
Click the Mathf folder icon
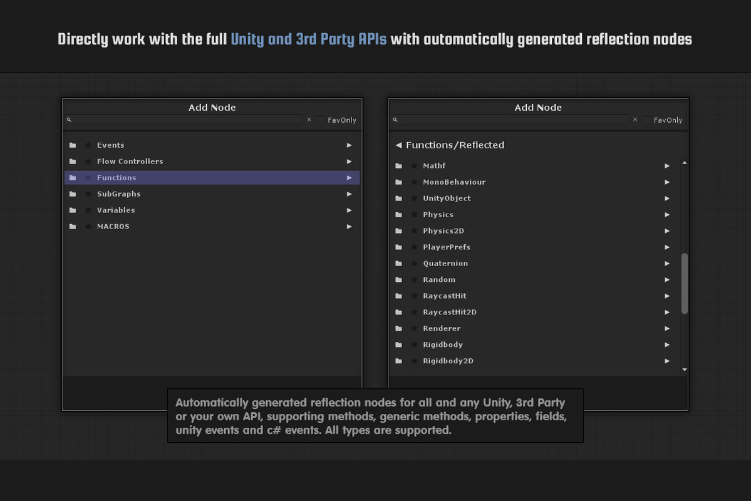click(398, 166)
